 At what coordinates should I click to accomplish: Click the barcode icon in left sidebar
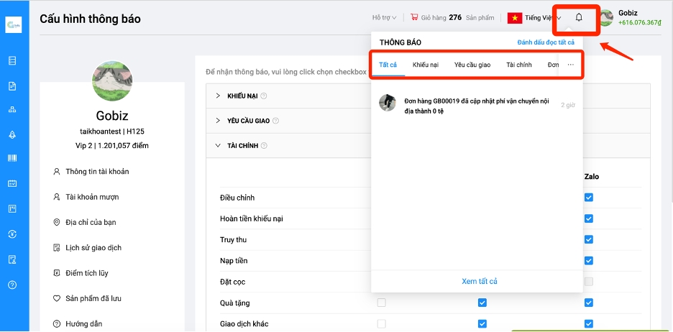click(12, 158)
